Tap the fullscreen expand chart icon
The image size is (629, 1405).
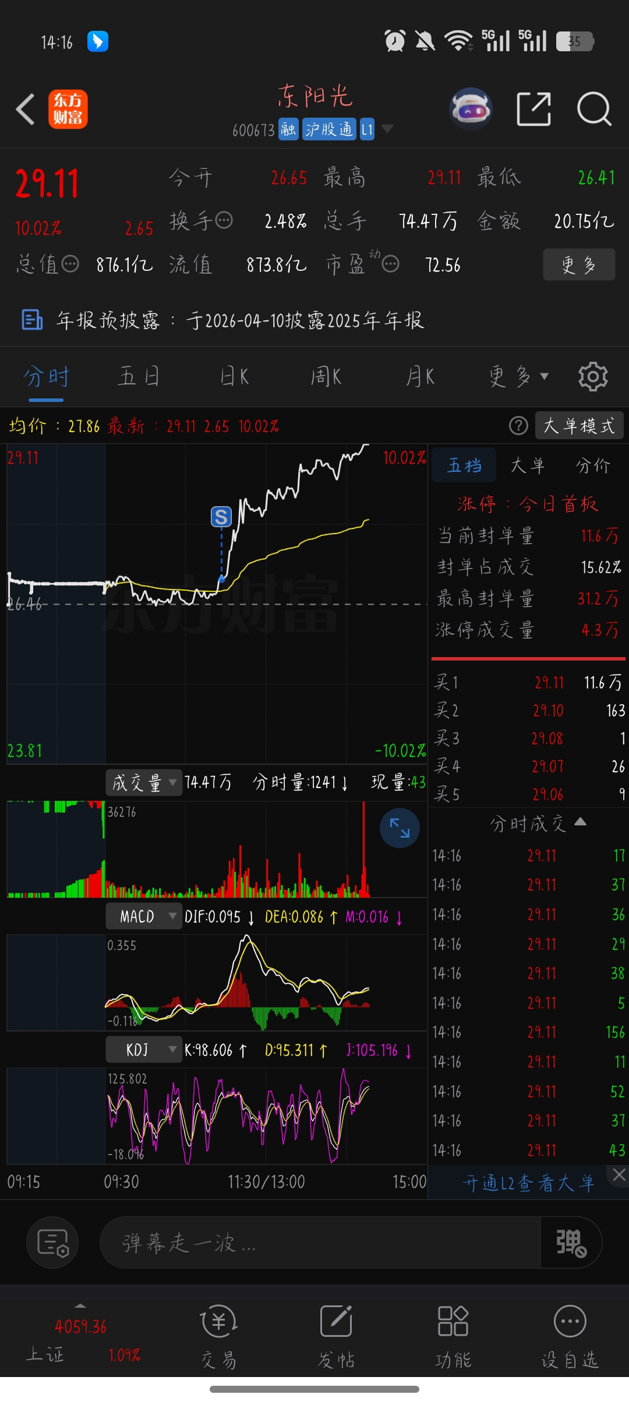coord(400,828)
